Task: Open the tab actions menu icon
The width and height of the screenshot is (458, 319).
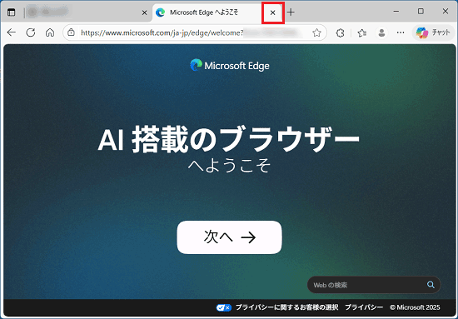Action: click(11, 12)
